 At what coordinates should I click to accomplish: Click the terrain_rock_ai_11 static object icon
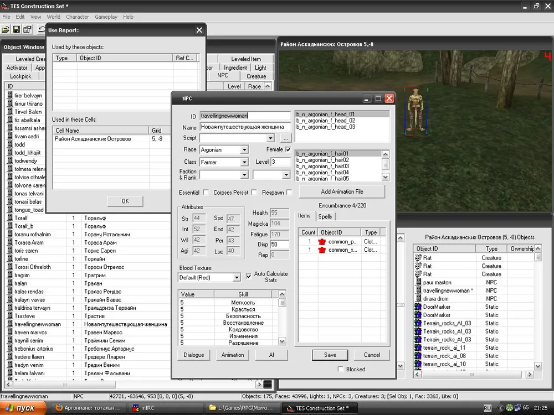coord(418,348)
